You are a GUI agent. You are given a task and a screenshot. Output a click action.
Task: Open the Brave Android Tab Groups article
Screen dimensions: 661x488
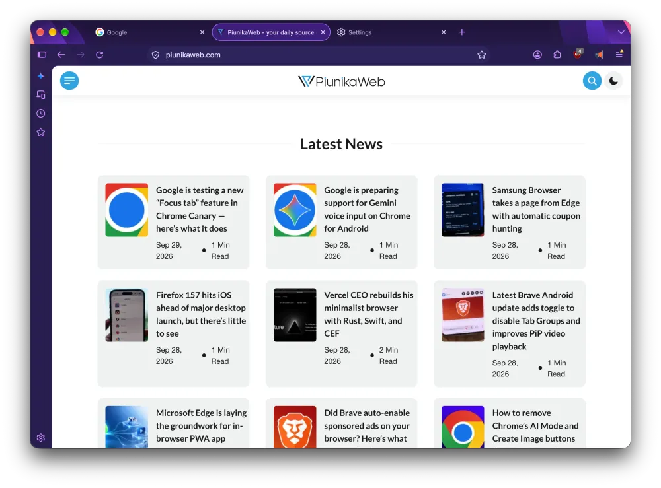click(x=536, y=320)
